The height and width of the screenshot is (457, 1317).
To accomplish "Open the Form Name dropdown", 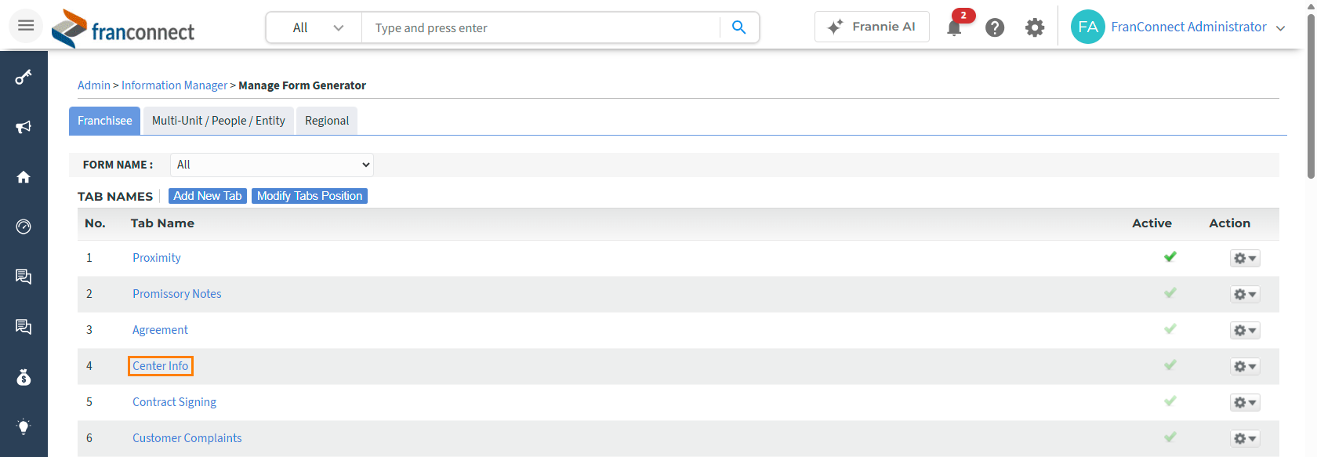I will click(272, 165).
